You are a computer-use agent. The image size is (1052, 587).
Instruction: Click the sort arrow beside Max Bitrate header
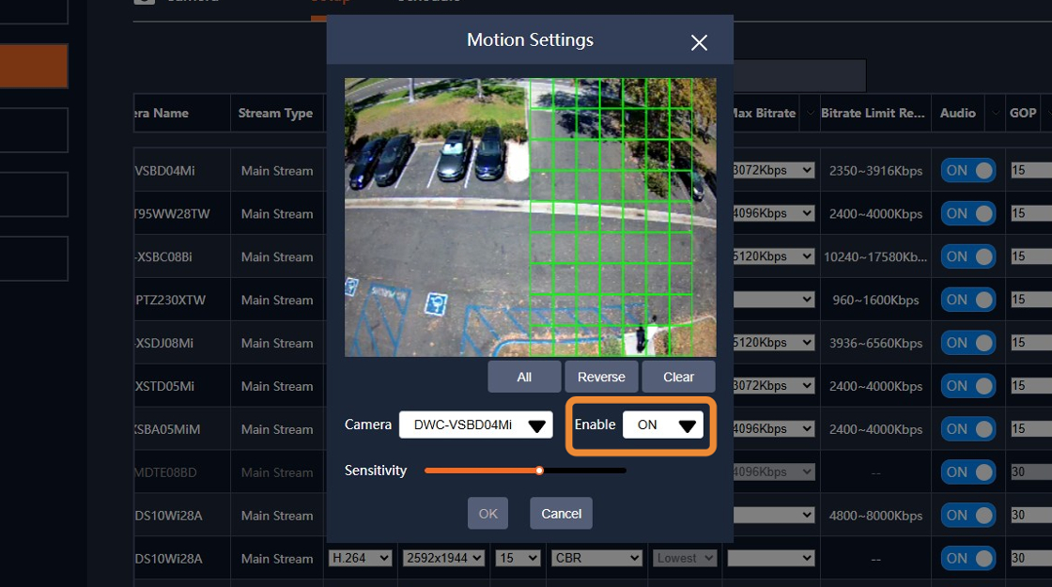pyautogui.click(x=810, y=113)
